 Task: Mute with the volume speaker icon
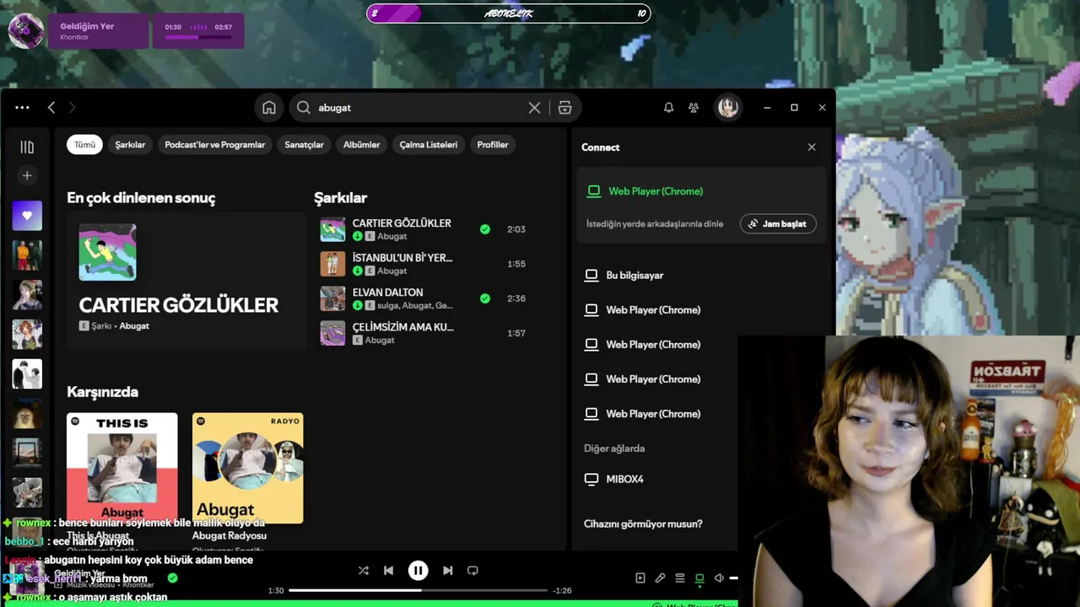(719, 578)
